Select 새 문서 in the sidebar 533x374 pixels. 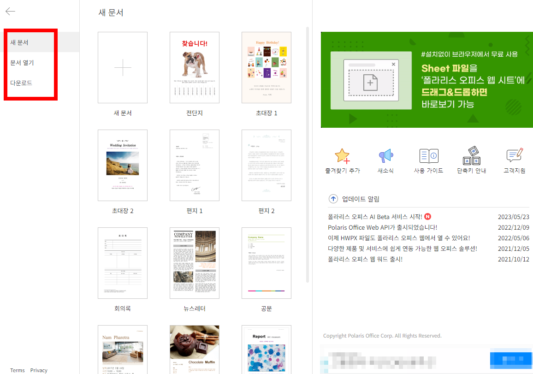(x=20, y=42)
